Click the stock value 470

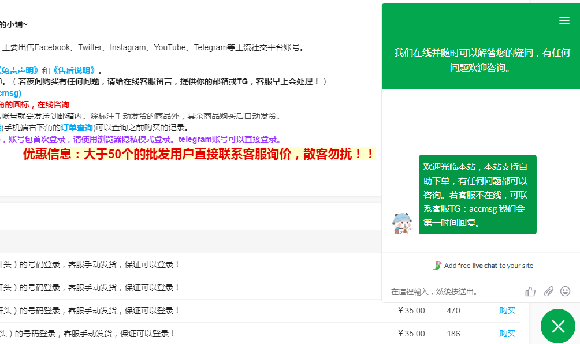453,311
